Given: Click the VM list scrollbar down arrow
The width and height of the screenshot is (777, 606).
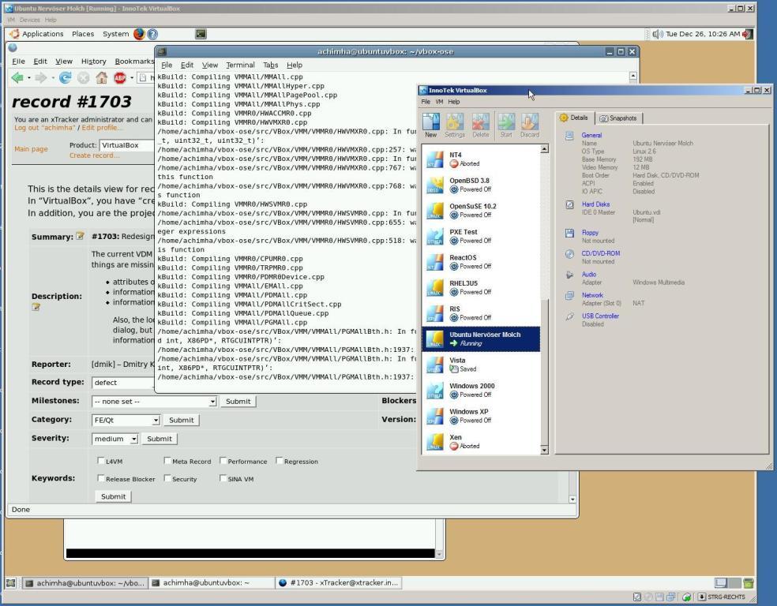Looking at the screenshot, I should [x=545, y=450].
